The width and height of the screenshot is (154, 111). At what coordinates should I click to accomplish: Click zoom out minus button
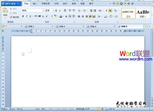(117, 109)
